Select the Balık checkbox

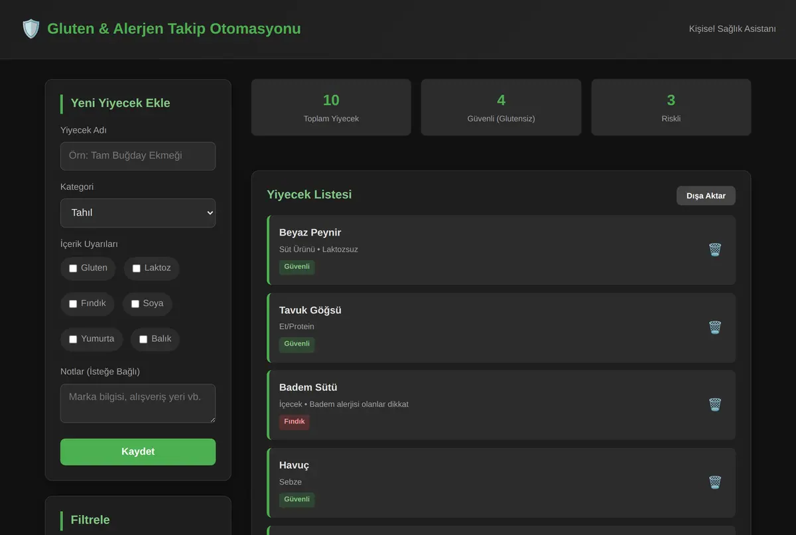tap(143, 339)
